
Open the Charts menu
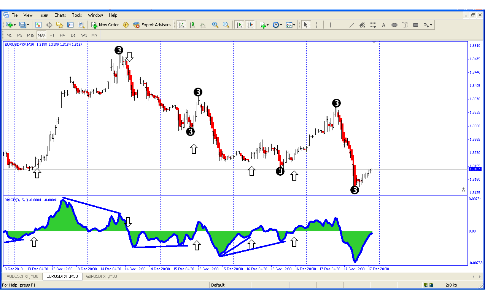click(60, 15)
